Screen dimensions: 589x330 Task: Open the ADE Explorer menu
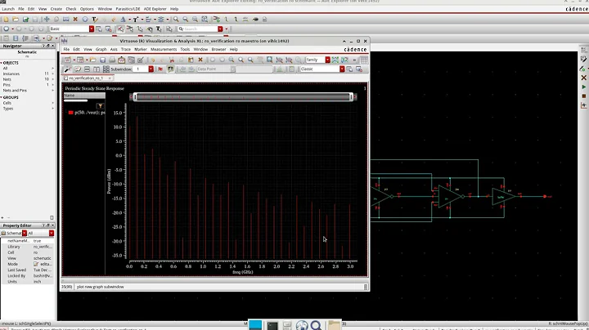155,9
